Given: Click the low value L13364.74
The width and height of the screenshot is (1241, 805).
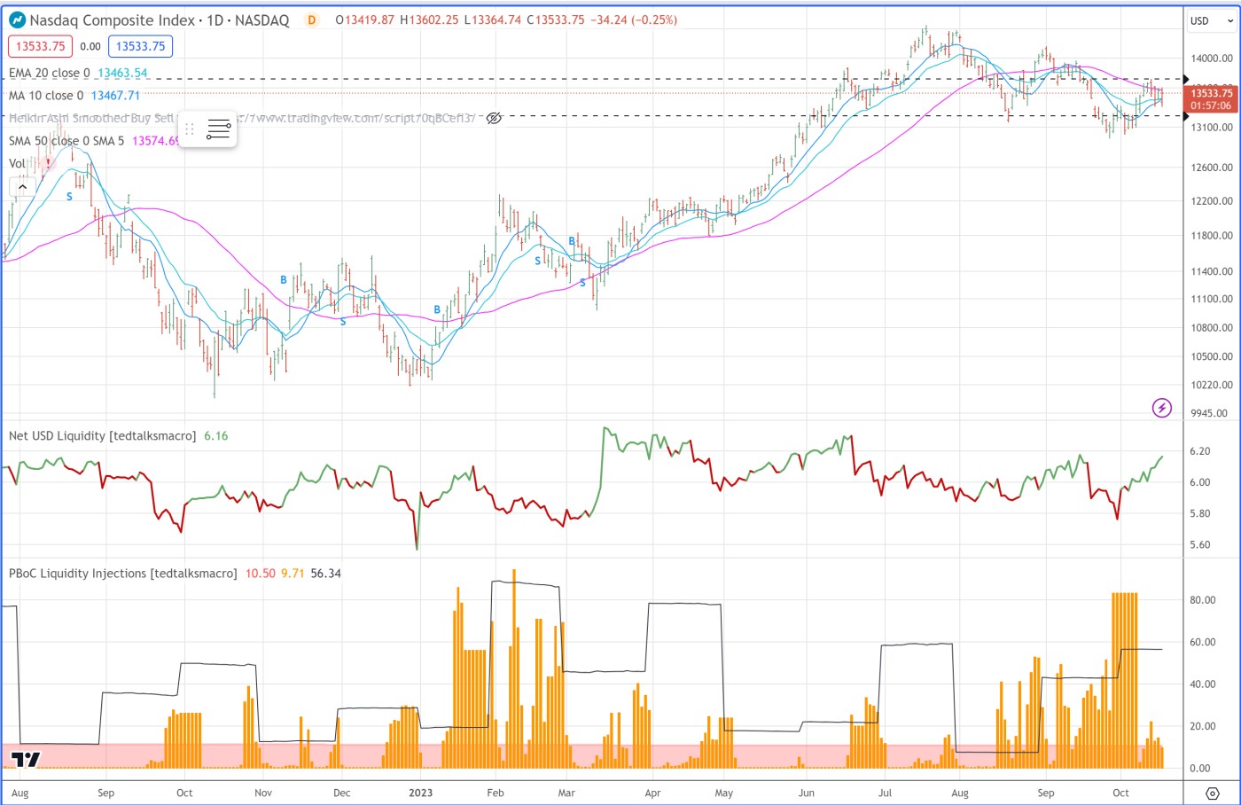Looking at the screenshot, I should click(493, 20).
